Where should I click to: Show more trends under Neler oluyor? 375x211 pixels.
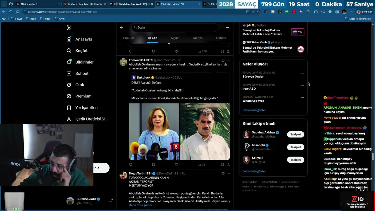[254, 110]
